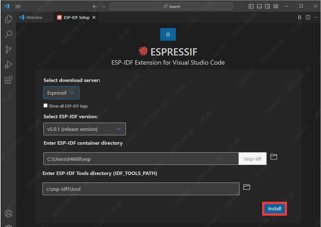The image size is (321, 227).
Task: Switch to the ESP-IDF Setup tab
Action: tap(76, 17)
